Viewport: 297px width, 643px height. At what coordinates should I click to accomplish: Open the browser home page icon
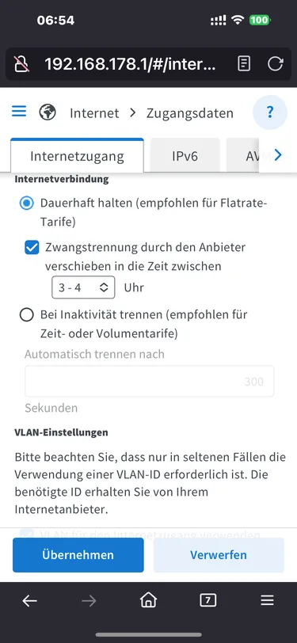[x=149, y=600]
